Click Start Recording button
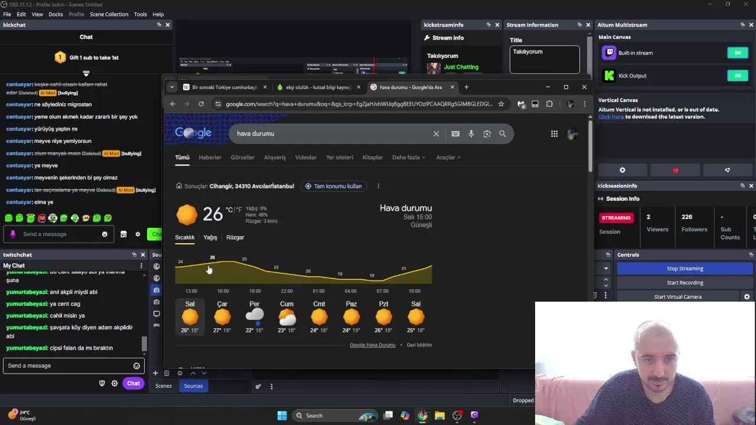The image size is (756, 425). pos(685,283)
